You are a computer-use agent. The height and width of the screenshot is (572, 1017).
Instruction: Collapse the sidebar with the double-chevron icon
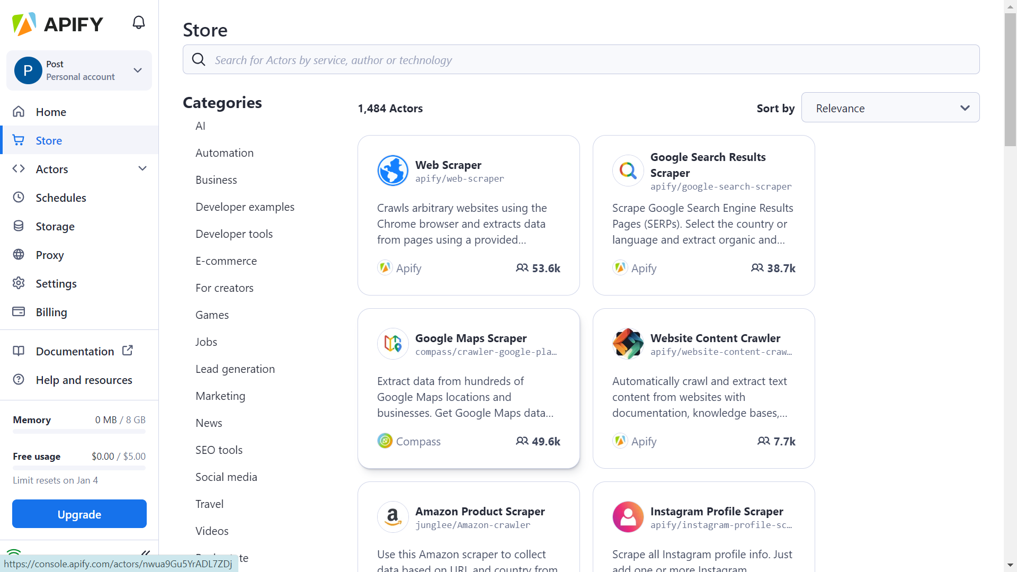[x=145, y=553]
